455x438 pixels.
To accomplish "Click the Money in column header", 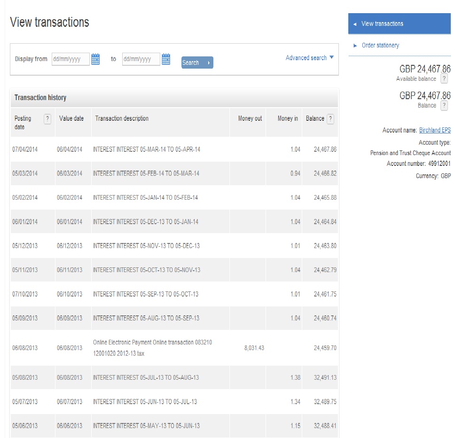I will pos(288,118).
